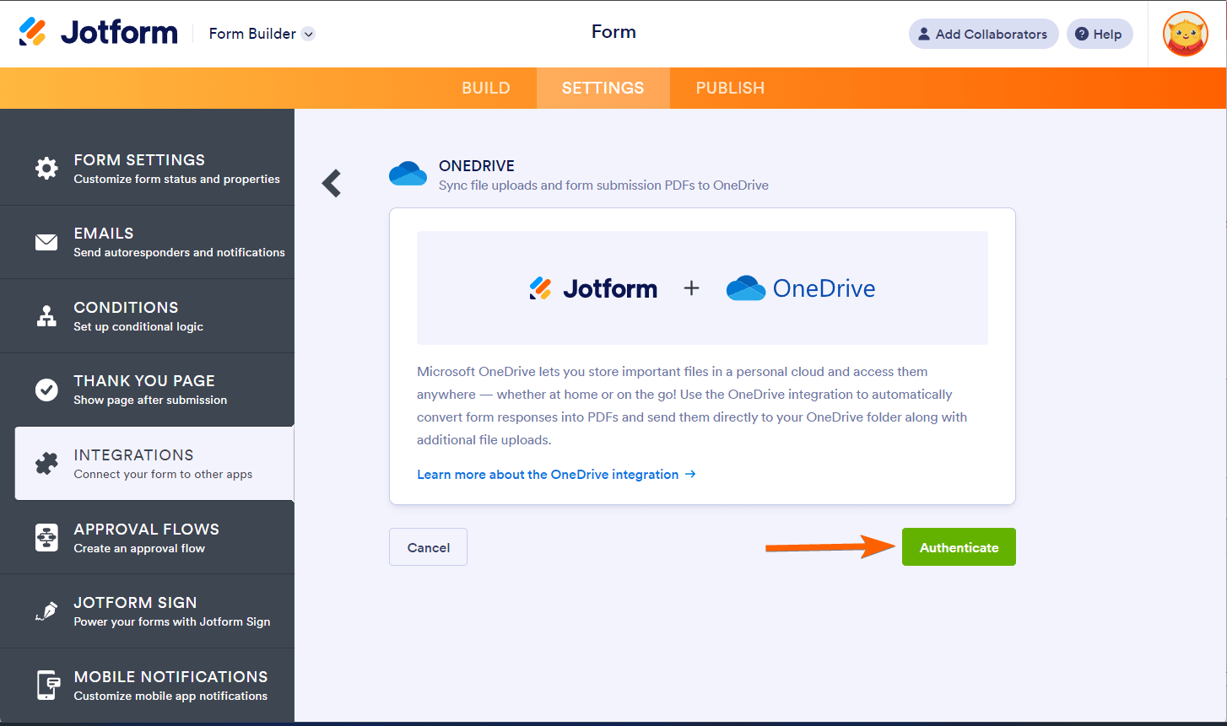Click the Form Settings gear icon
The height and width of the screenshot is (726, 1227).
46,169
